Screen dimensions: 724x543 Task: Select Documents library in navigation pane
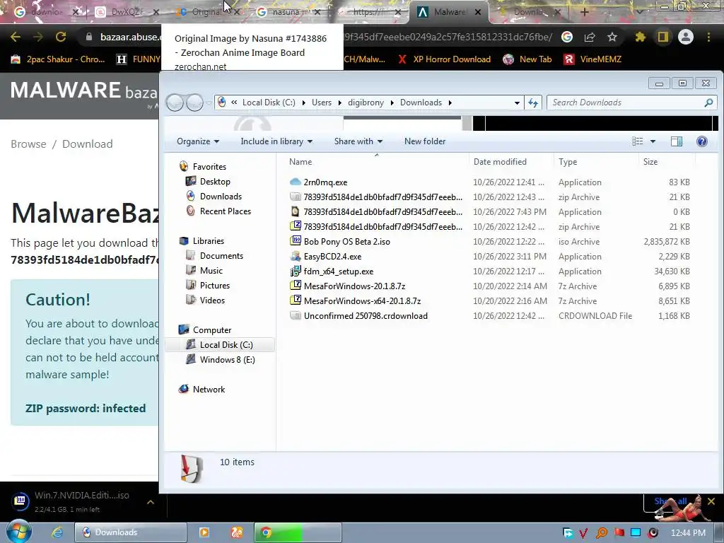(x=221, y=256)
